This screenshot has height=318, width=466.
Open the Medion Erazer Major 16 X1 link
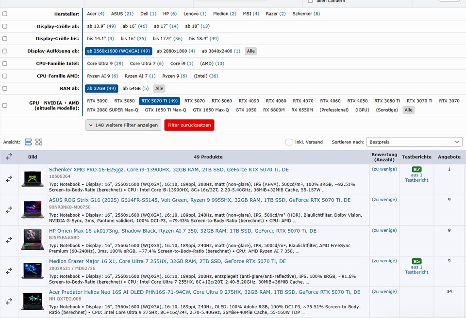pyautogui.click(x=167, y=261)
